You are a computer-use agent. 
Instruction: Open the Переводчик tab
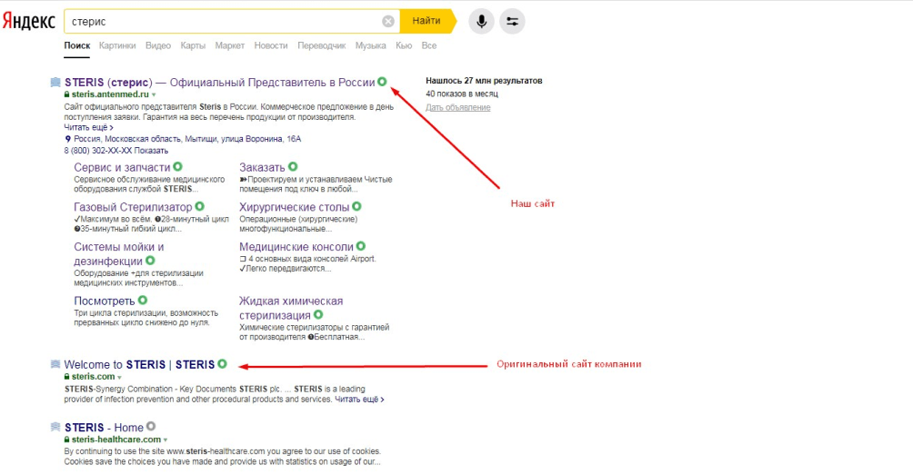[321, 45]
